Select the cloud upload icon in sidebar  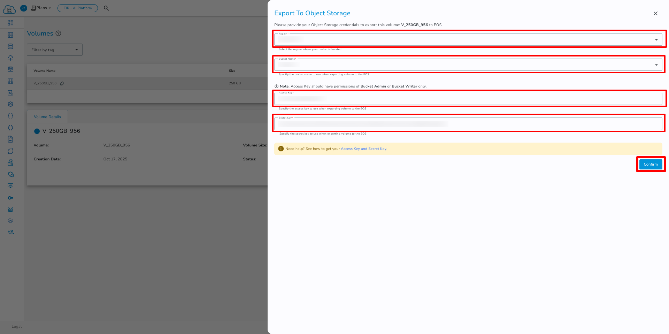point(11,58)
